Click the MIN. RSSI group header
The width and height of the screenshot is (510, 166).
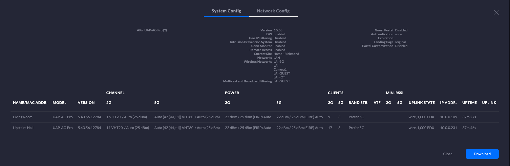point(394,93)
